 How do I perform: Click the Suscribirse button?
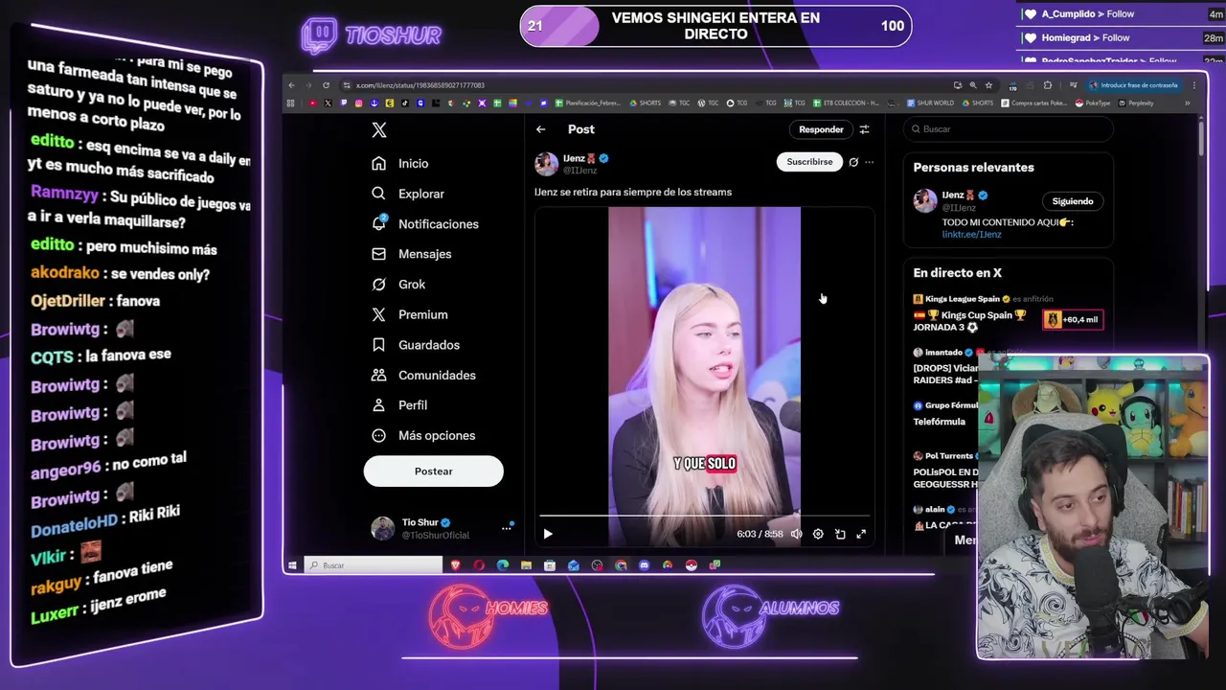pyautogui.click(x=809, y=162)
